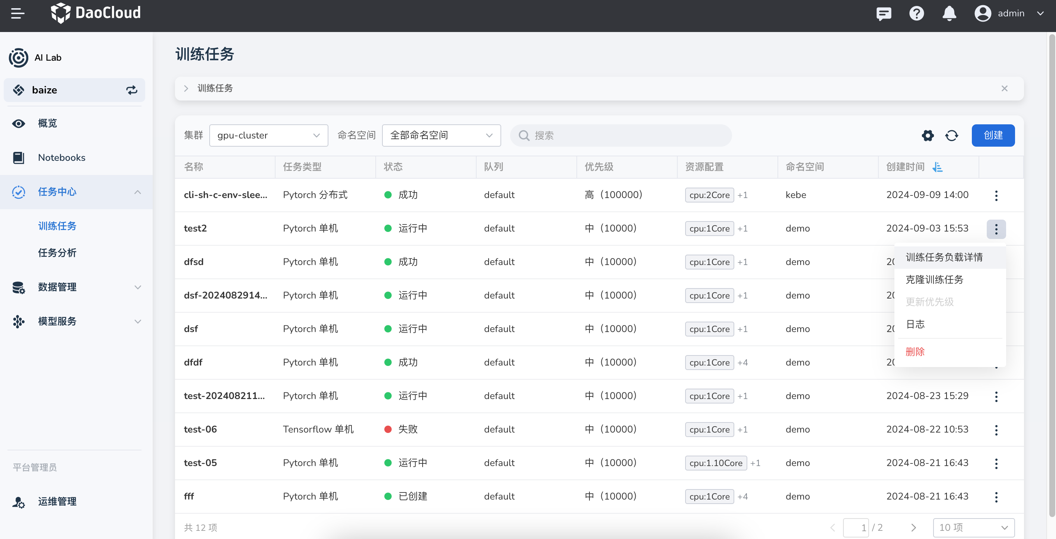Image resolution: width=1056 pixels, height=539 pixels.
Task: Select 克隆训练任务 from context menu
Action: [934, 280]
